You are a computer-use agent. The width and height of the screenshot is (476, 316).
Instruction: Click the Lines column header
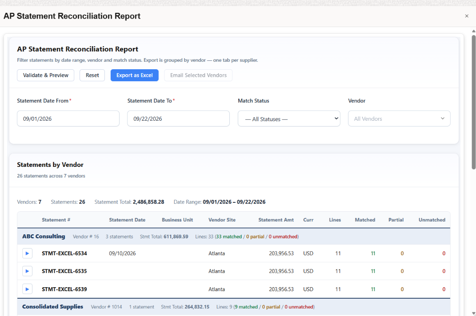(335, 220)
